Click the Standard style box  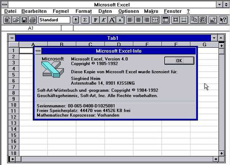coord(54,20)
